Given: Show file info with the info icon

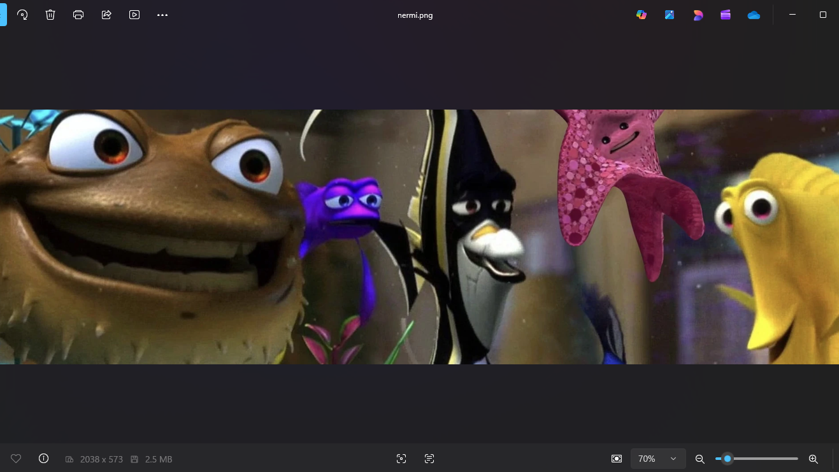Looking at the screenshot, I should [x=43, y=459].
